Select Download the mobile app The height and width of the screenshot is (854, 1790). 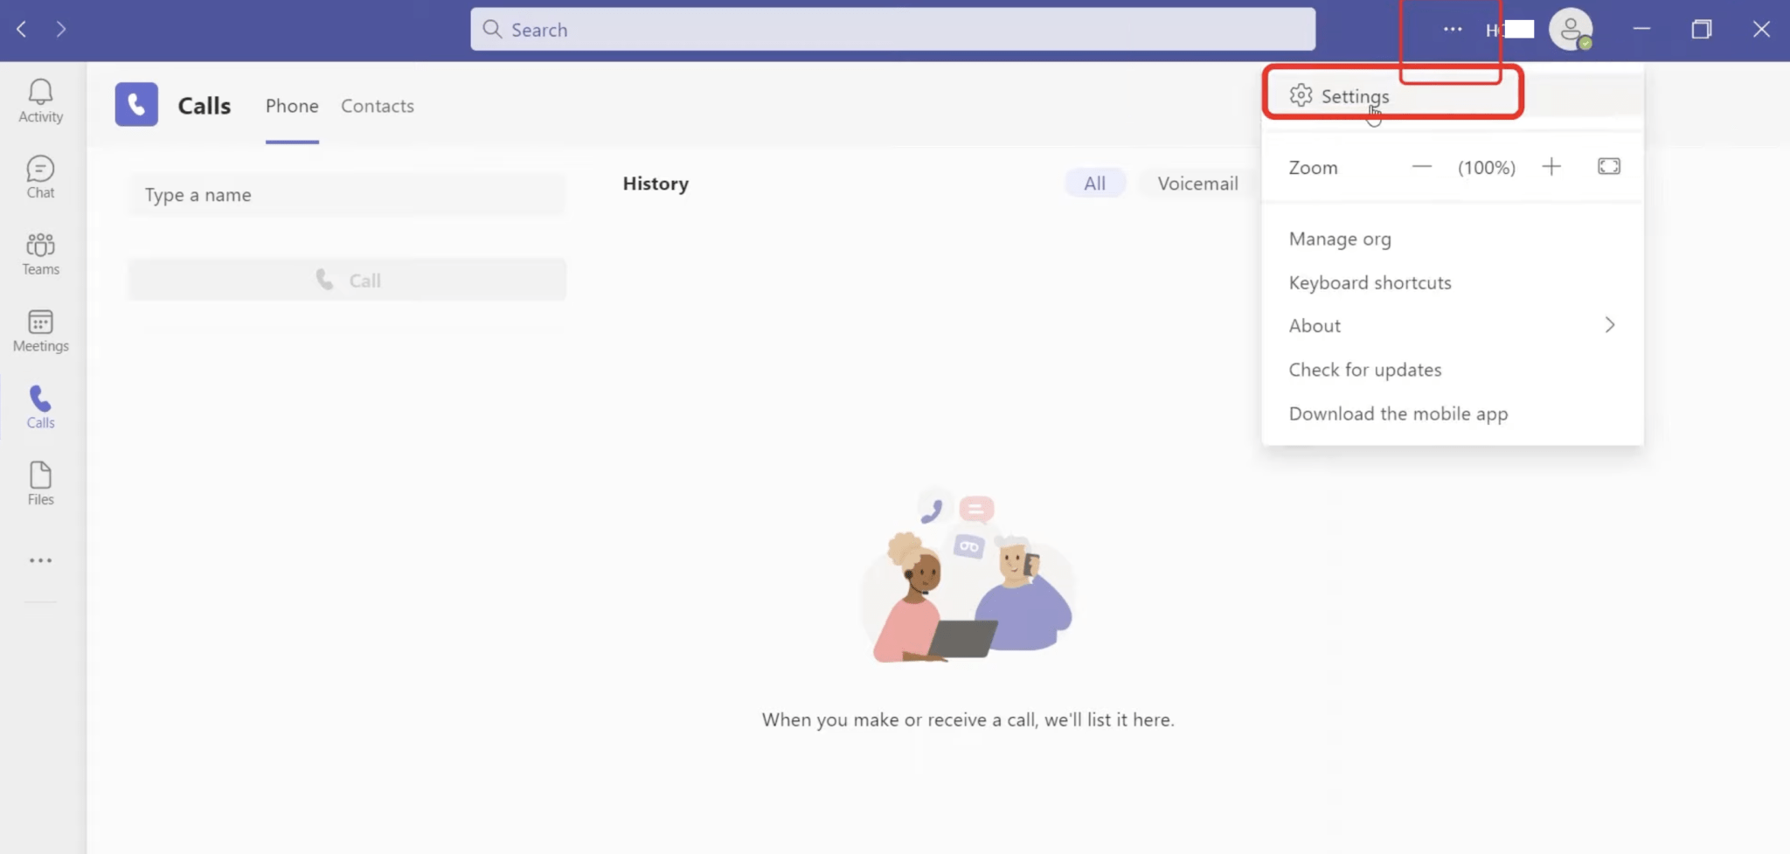pyautogui.click(x=1397, y=413)
